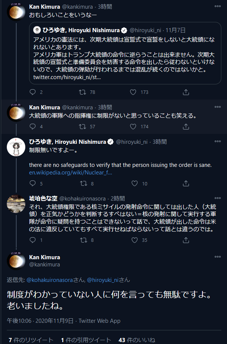
Task: Share Hiroyuki's Nuclear safeguards tweet
Action: pos(185,183)
